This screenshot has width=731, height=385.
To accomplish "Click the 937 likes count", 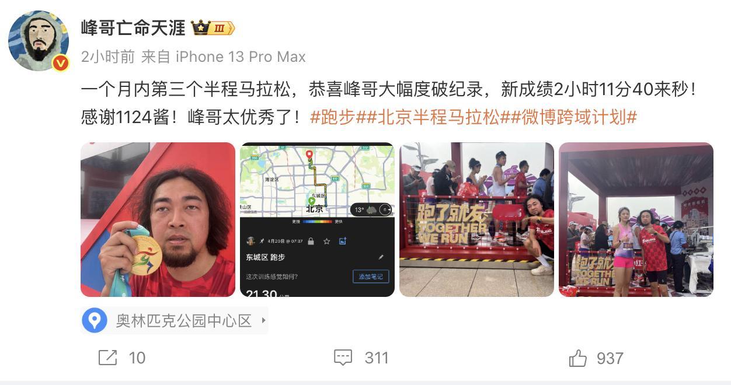I will (x=610, y=358).
